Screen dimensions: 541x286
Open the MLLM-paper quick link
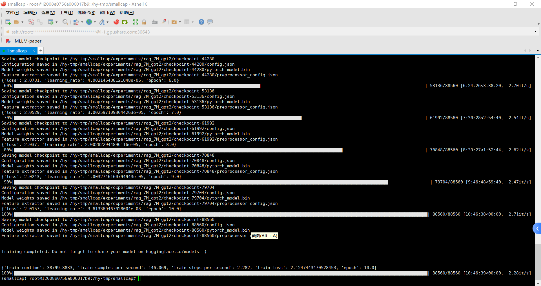coord(28,41)
